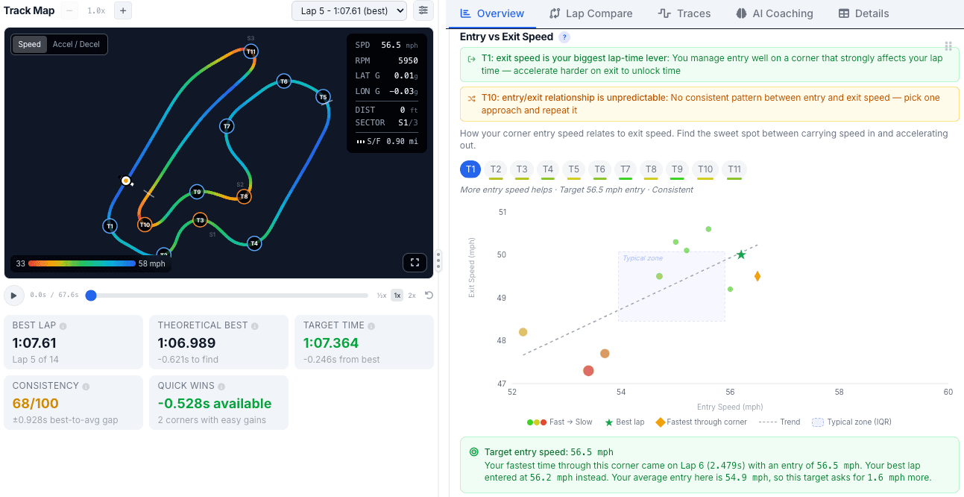Open the lap selection dropdown
964x497 pixels.
tap(348, 11)
